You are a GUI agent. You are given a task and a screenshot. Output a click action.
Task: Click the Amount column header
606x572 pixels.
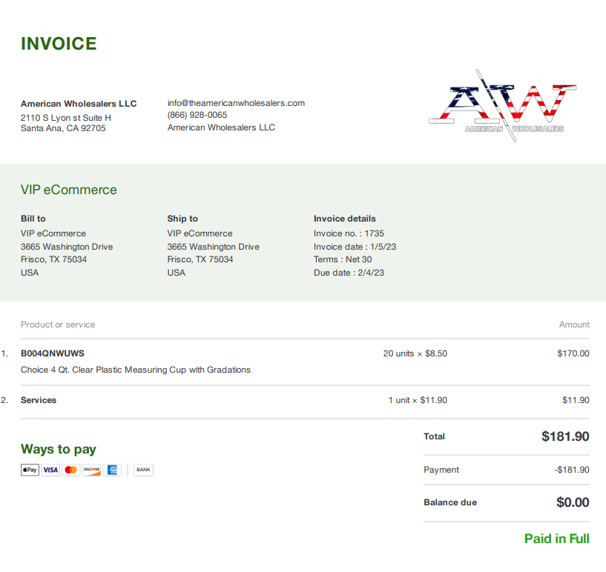tap(574, 325)
